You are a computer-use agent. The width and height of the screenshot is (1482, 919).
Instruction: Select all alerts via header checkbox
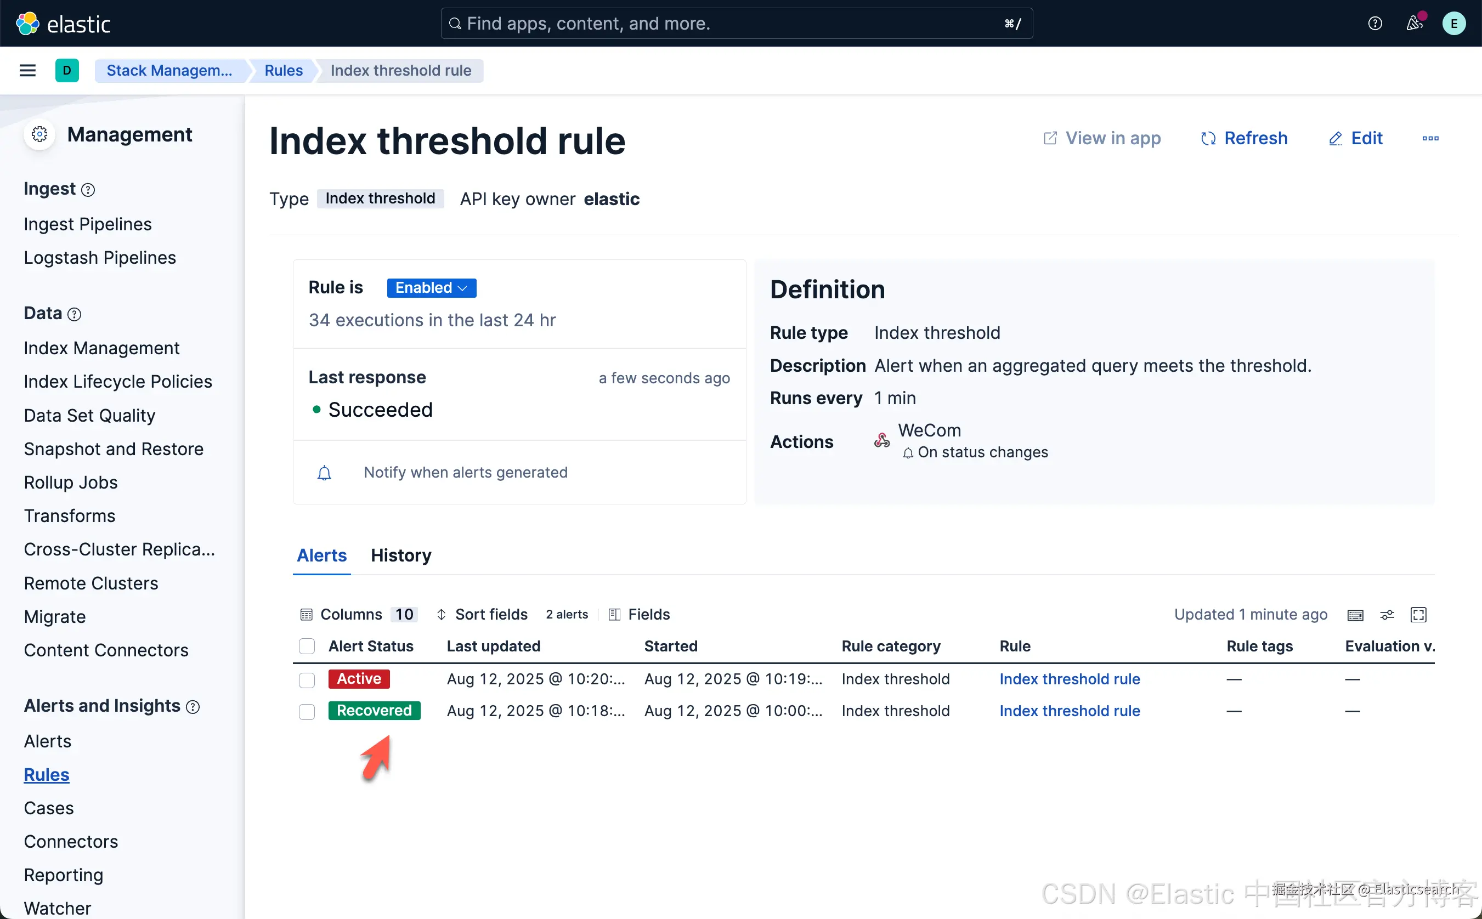tap(307, 646)
